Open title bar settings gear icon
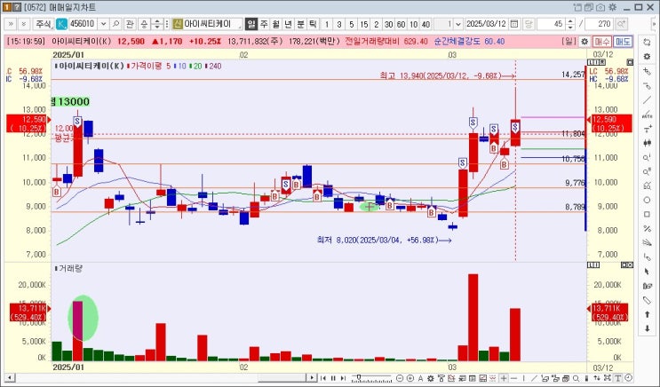The image size is (660, 387). [612, 7]
